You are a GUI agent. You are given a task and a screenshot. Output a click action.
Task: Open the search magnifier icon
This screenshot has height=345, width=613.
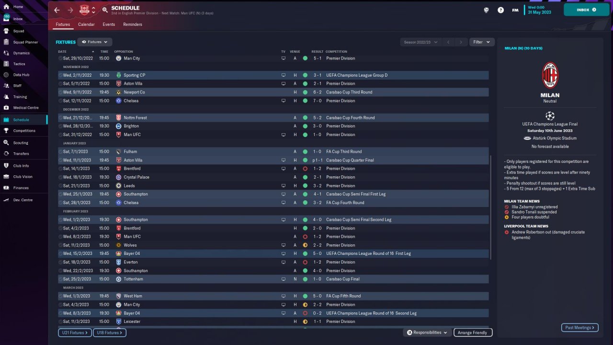tap(105, 10)
